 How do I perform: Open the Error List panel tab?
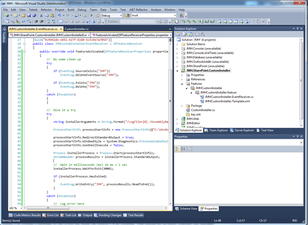coord(51,215)
